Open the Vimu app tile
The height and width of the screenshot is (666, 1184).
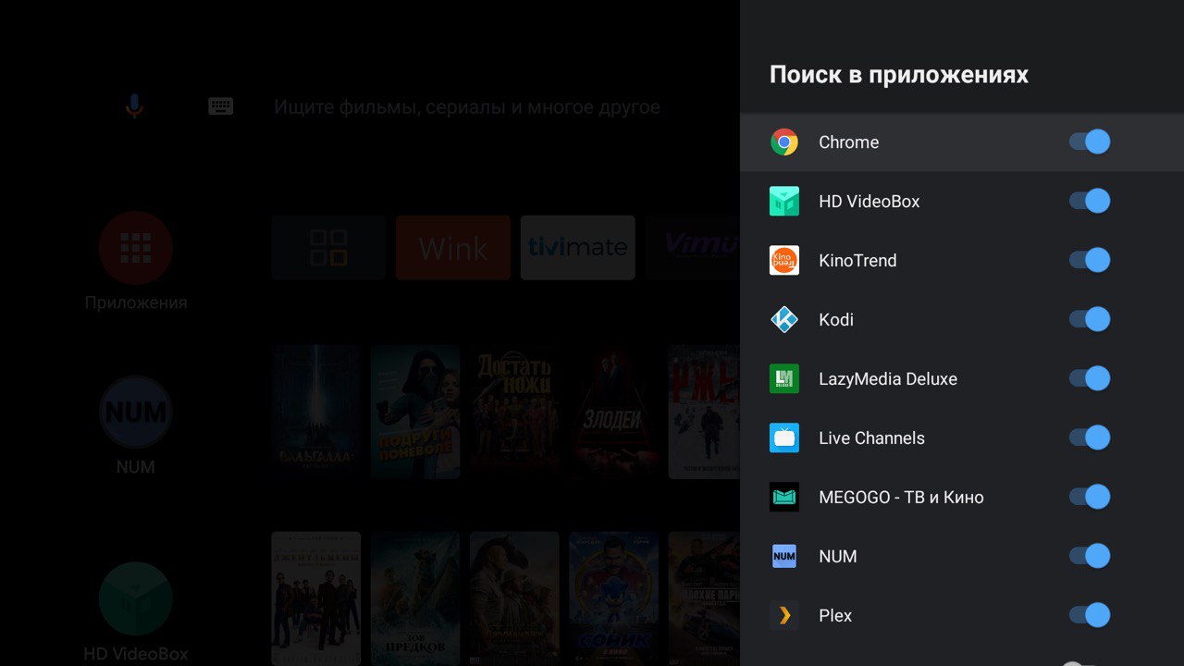coord(693,248)
